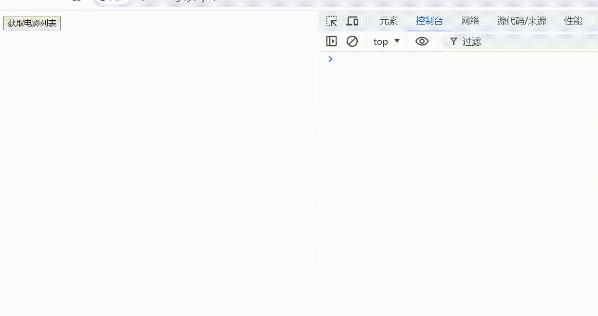Viewport: 598px width, 316px height.
Task: Open the 网络 tab
Action: click(x=470, y=21)
